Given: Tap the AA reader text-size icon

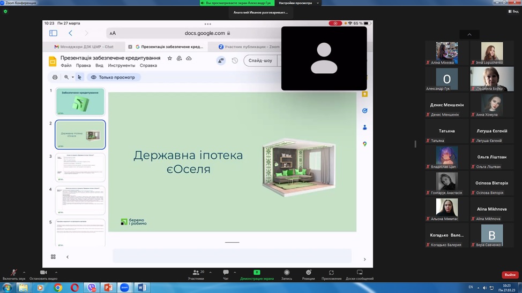Looking at the screenshot, I should 113,33.
